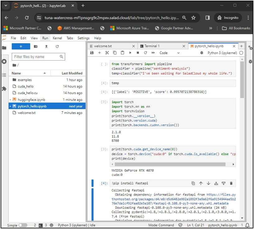Screen dimensions: 254x229
Task: Run the selected cell with play icon
Action: click(130, 53)
